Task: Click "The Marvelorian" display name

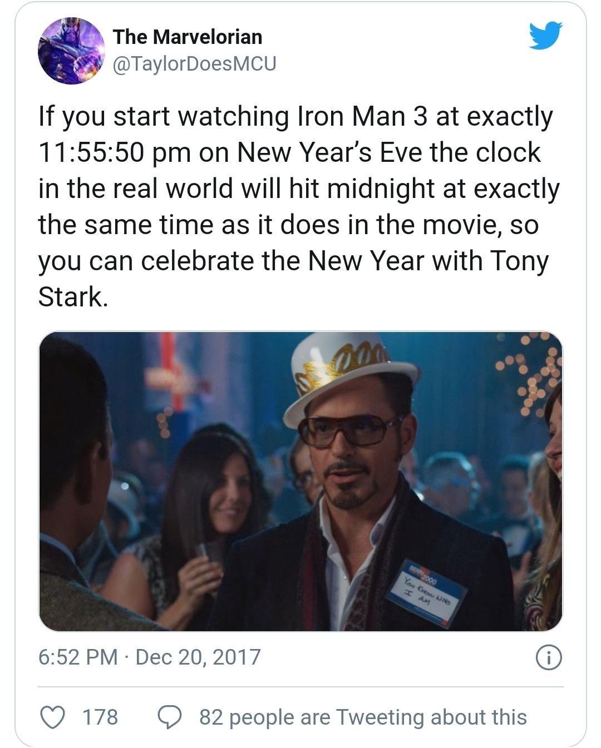Action: tap(187, 37)
